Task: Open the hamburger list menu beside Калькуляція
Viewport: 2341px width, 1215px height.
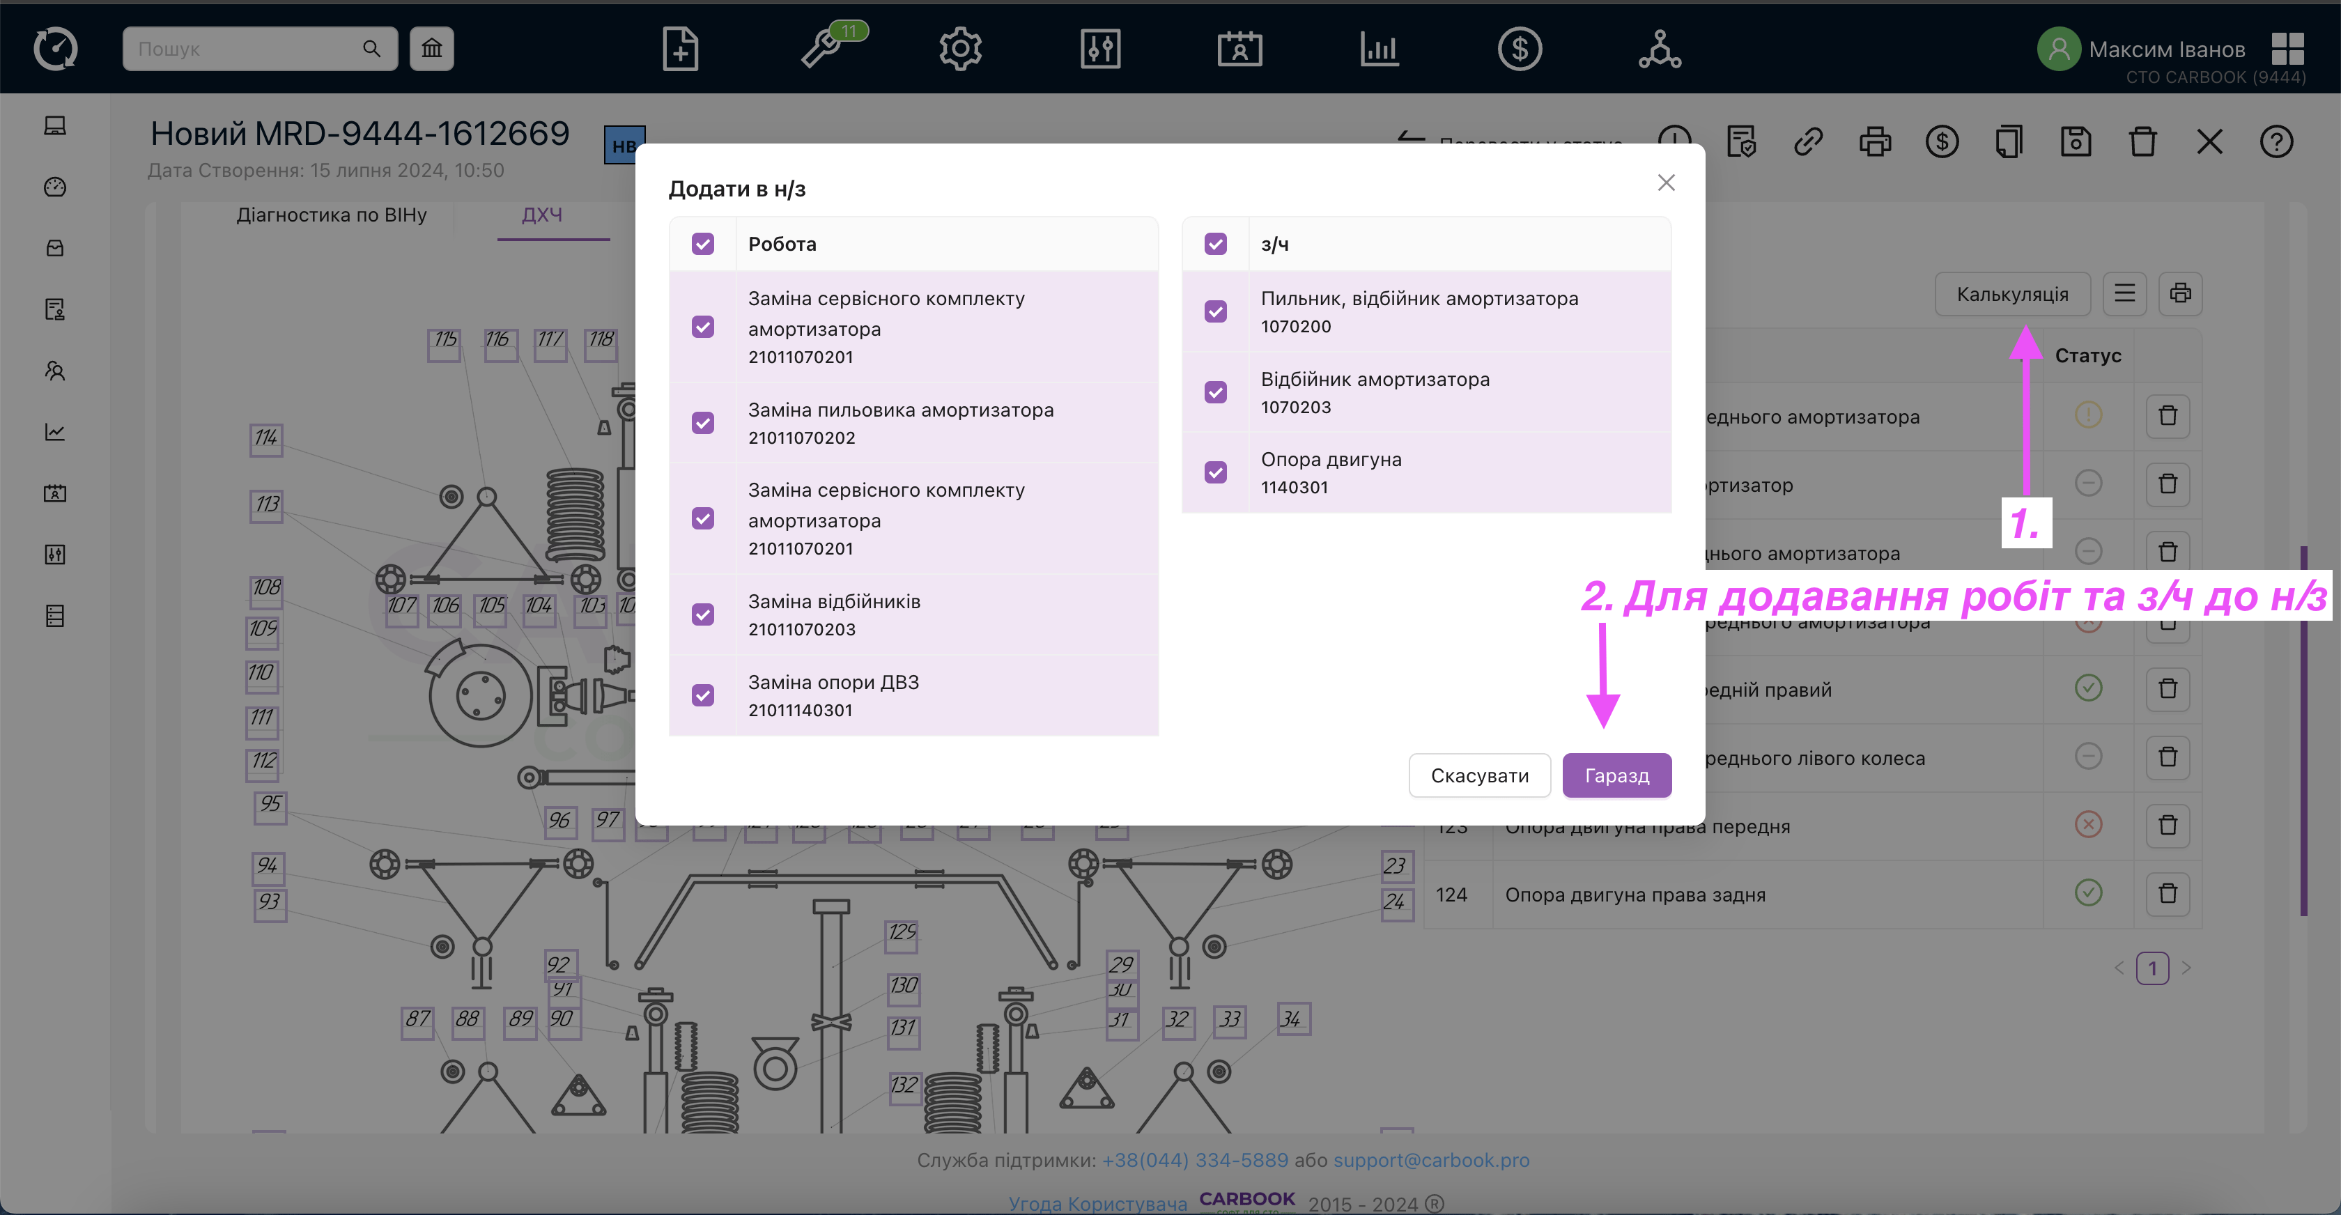Action: click(x=2124, y=293)
